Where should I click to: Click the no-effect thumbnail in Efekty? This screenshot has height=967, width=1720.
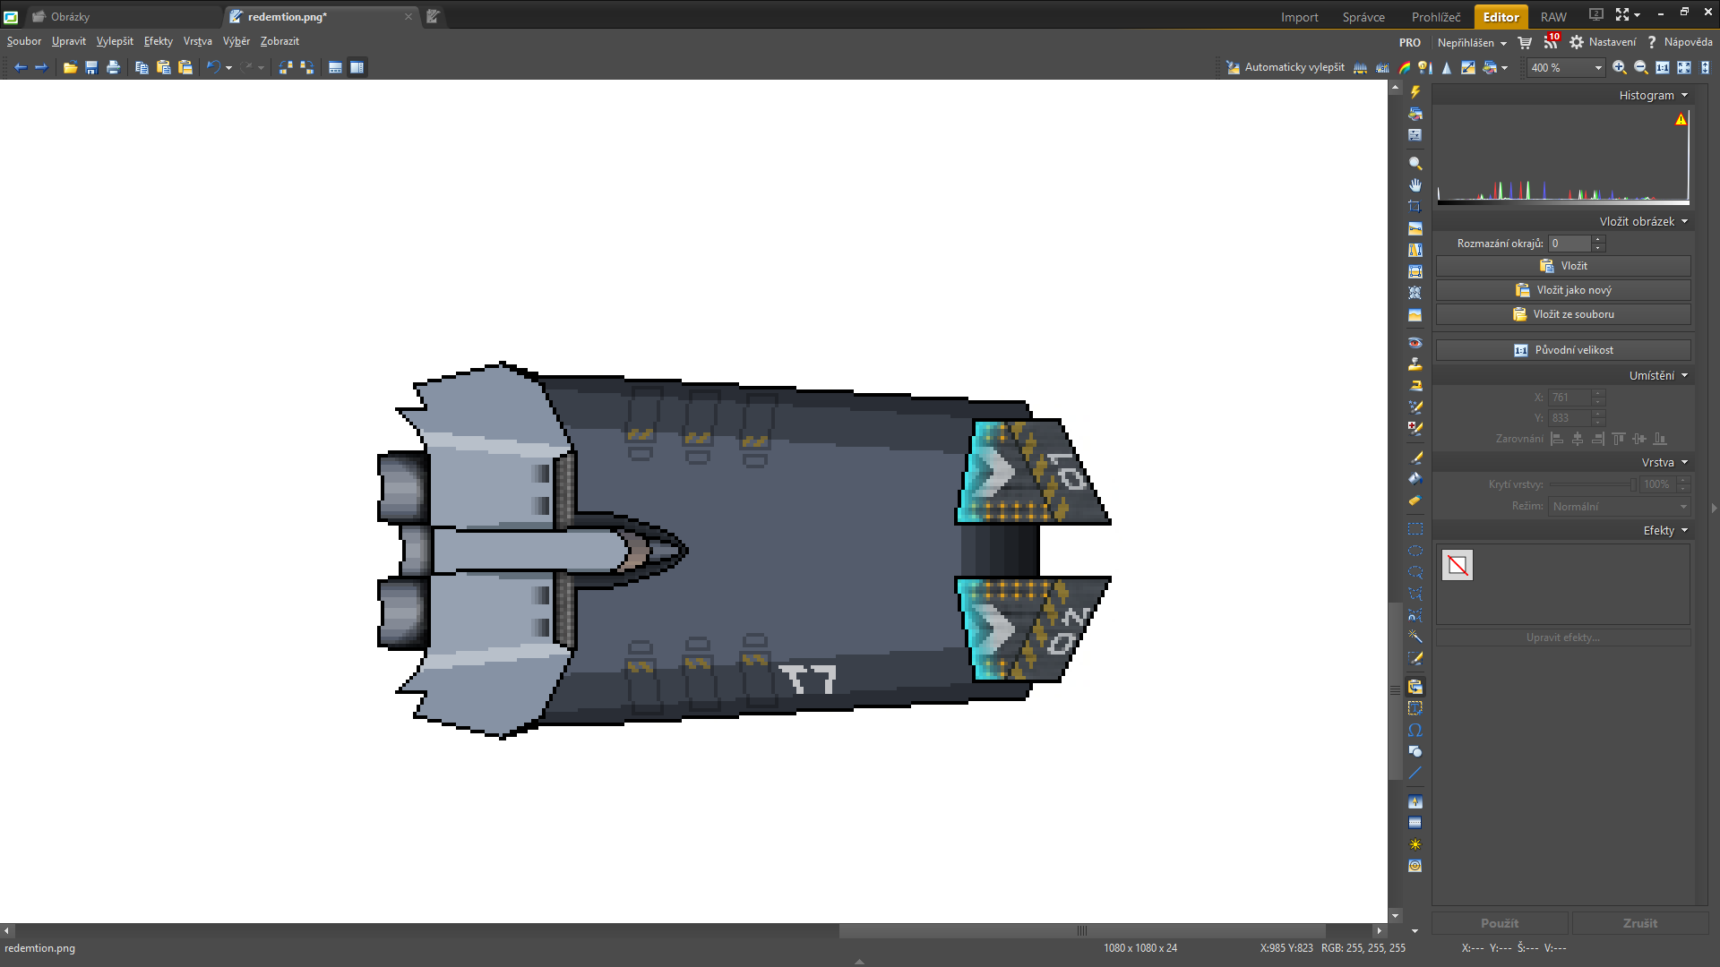pos(1458,566)
